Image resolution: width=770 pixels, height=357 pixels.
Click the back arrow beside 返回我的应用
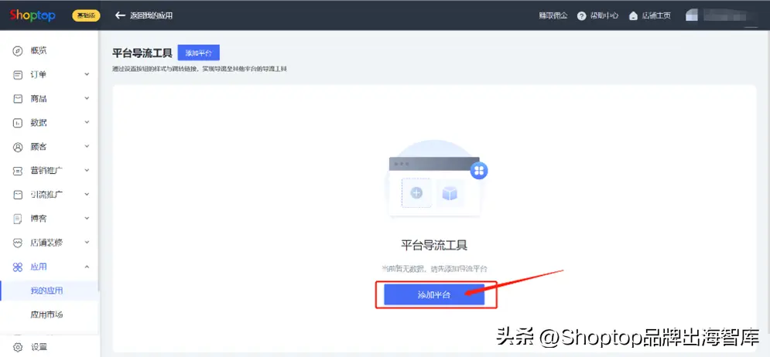[120, 15]
